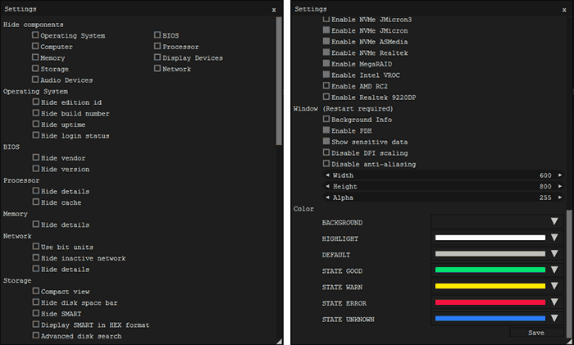
Task: Toggle Enable PDH checkbox
Action: click(326, 130)
